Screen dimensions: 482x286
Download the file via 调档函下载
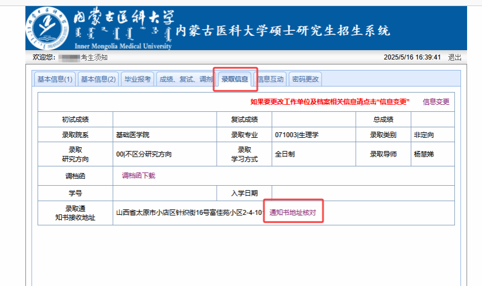coord(139,176)
